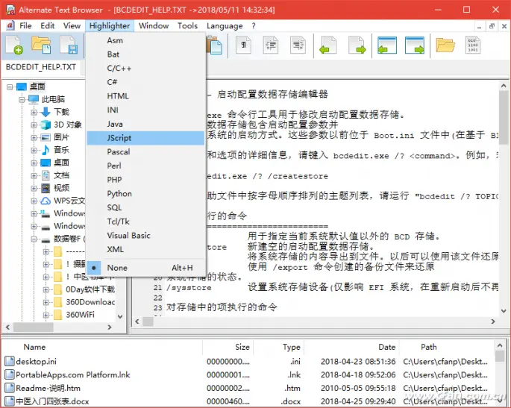Sort file list by Name column
The width and height of the screenshot is (511, 408).
click(x=102, y=347)
